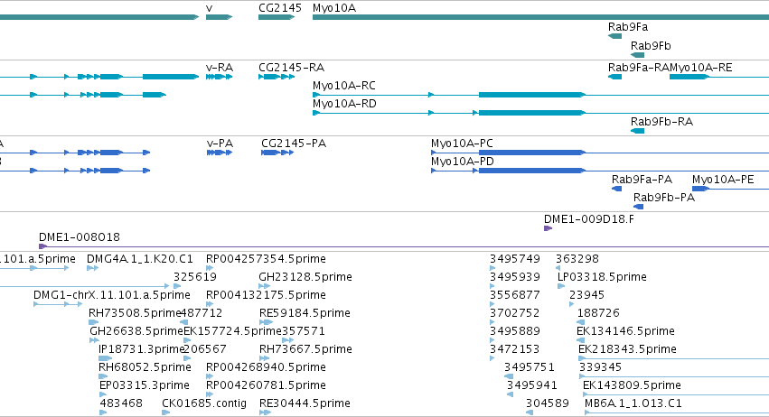Viewport: 769px width, 417px height.
Task: Select the v gene arrow glyph
Action: click(x=219, y=17)
